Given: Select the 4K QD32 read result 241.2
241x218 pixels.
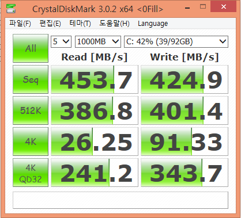Looking at the screenshot, I should point(95,173).
